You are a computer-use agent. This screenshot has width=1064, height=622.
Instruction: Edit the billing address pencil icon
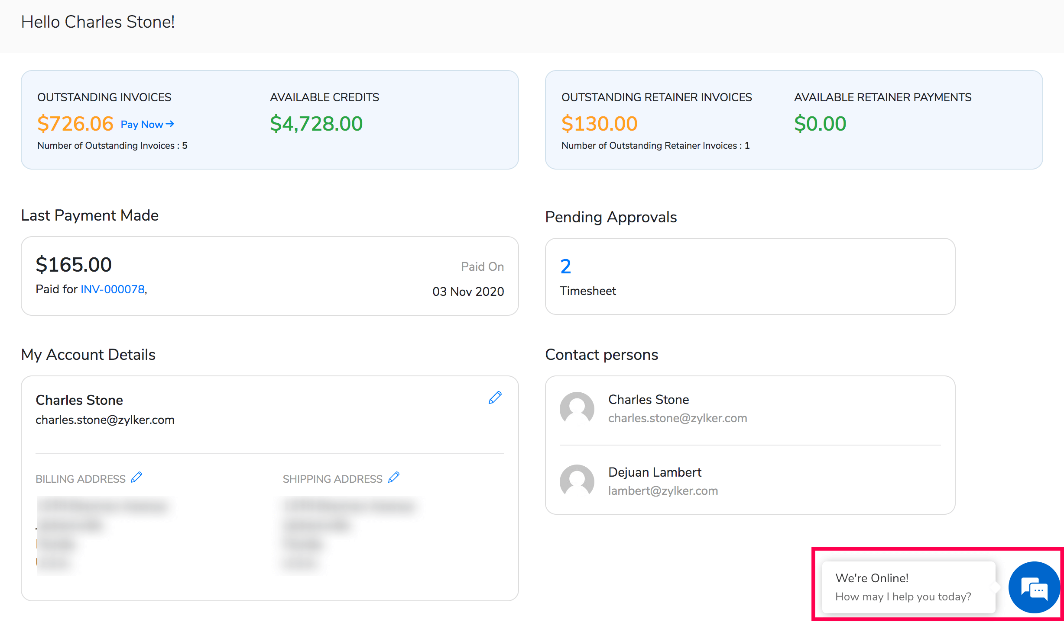point(136,478)
